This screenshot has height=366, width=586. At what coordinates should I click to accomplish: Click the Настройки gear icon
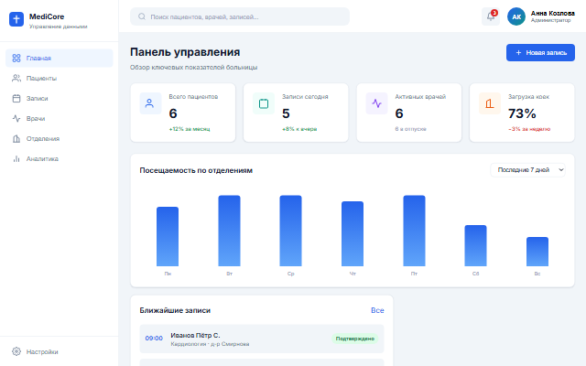pyautogui.click(x=16, y=351)
